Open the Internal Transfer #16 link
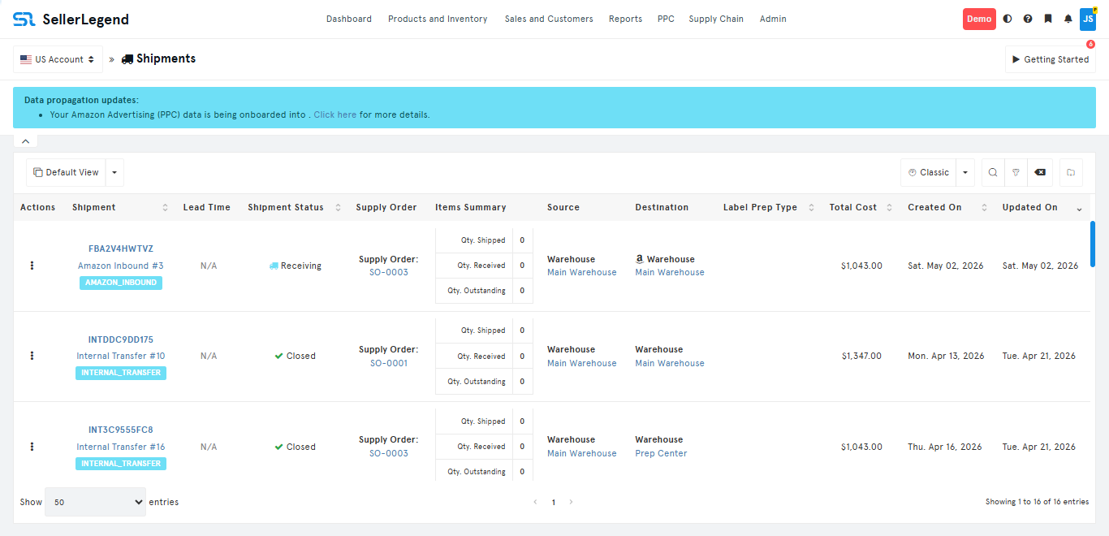The image size is (1109, 536). tap(121, 447)
